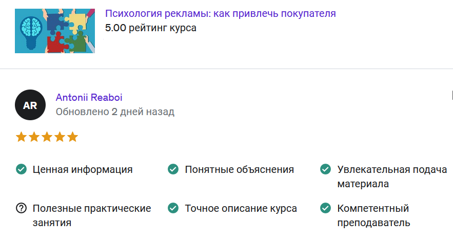
Task: Click the Компетентный преподаватель label
Action: 374,215
